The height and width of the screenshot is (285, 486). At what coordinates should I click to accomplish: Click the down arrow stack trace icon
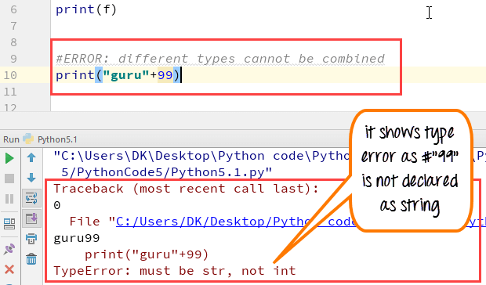click(x=31, y=178)
